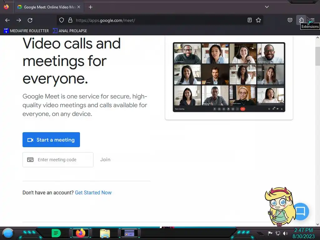Click the Google Meet video grid image
Image resolution: width=320 pixels, height=240 pixels.
pos(229,77)
